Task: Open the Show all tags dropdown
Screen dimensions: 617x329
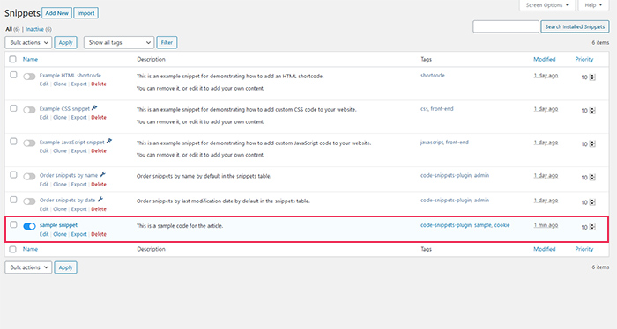Action: tap(119, 42)
